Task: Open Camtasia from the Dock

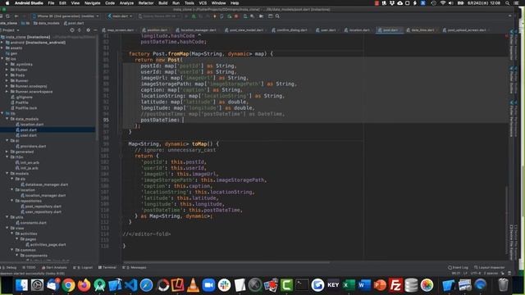Action: [286, 285]
